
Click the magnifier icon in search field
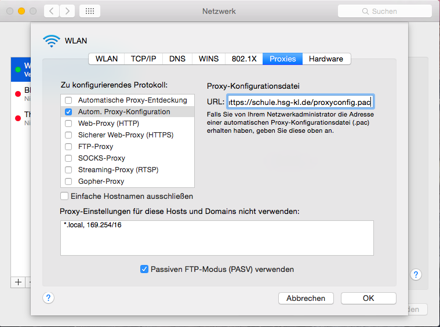point(366,12)
